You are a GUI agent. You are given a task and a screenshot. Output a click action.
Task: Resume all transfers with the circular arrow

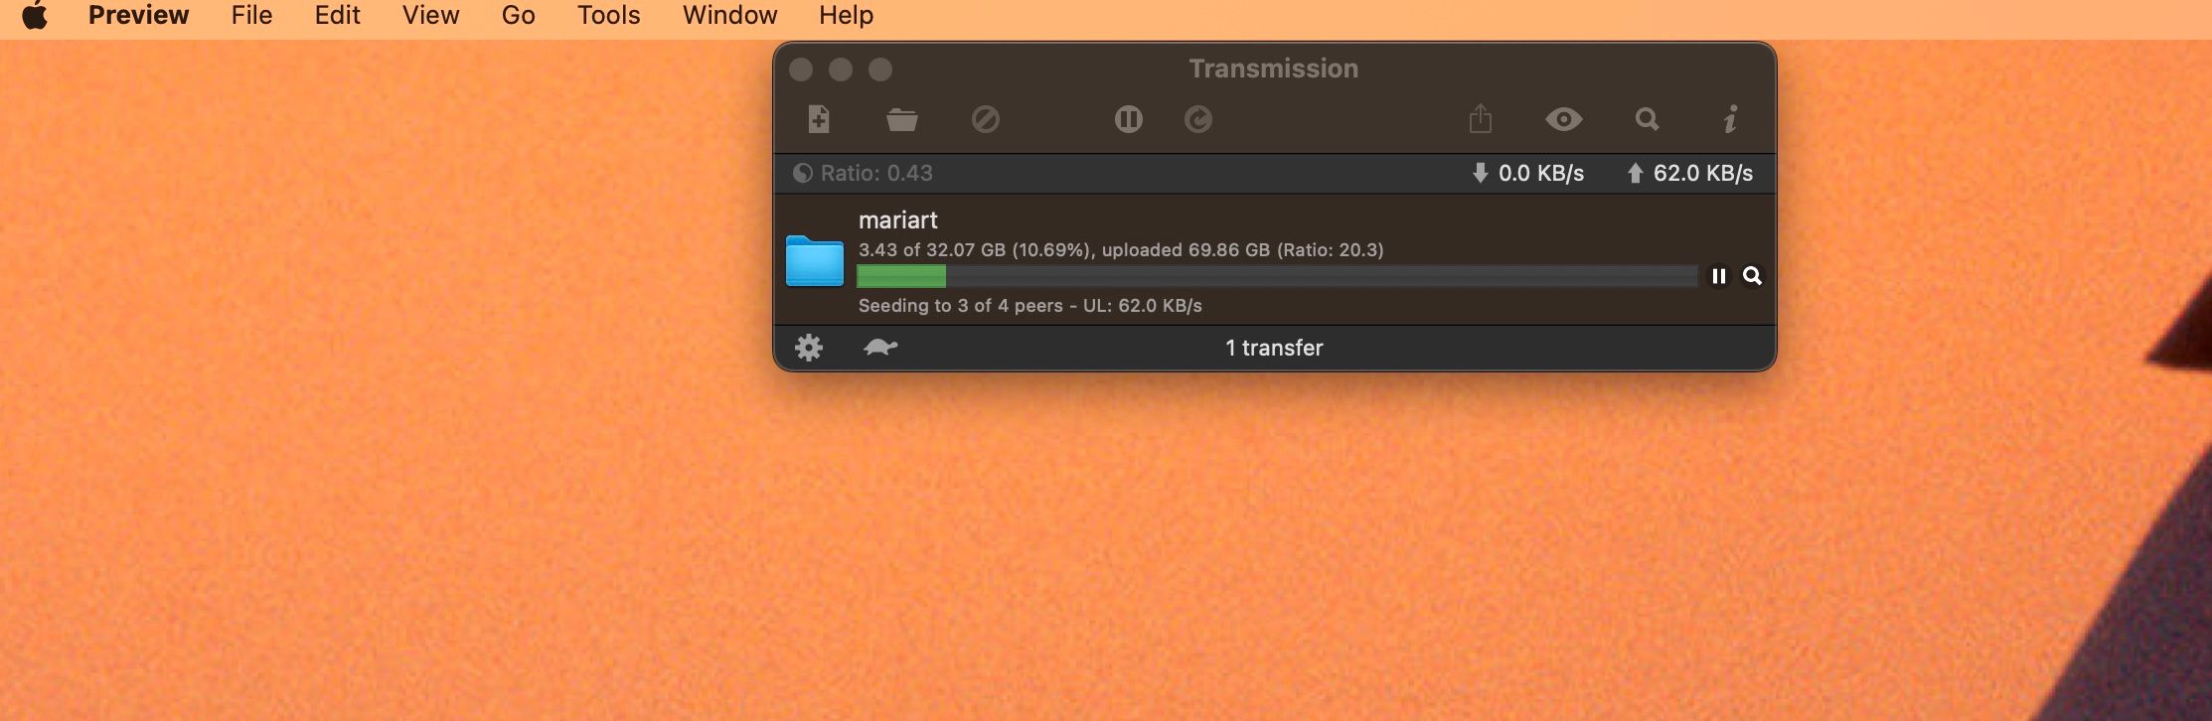[x=1197, y=120]
